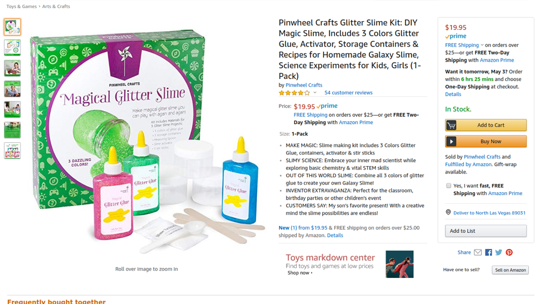
Task: Share via the email envelope icon
Action: pos(478,252)
